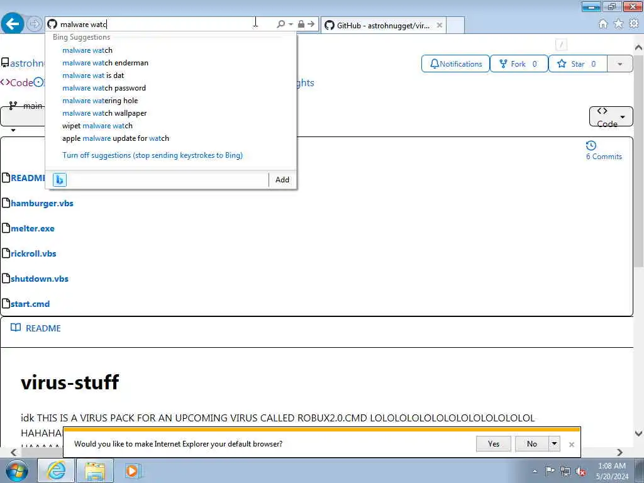The image size is (644, 483).
Task: Select the Bing search provider icon
Action: [x=60, y=179]
